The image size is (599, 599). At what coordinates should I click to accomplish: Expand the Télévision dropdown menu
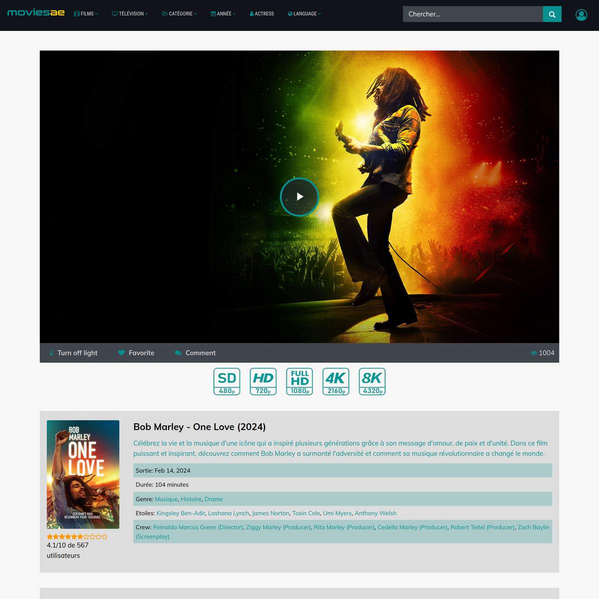pos(130,14)
